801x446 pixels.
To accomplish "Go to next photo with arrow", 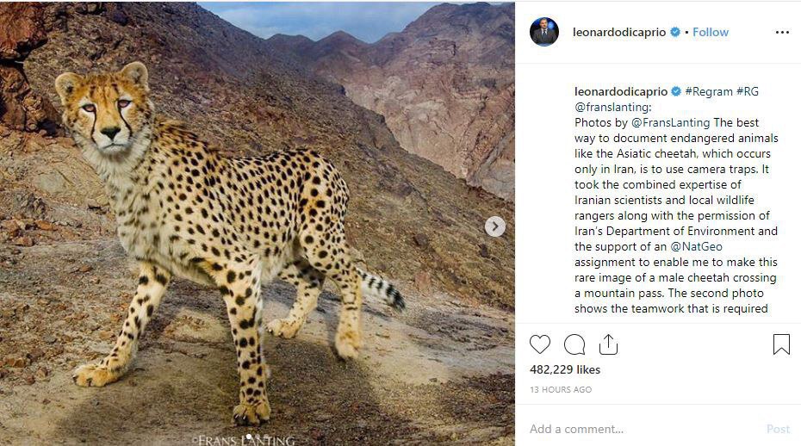I will pos(494,226).
